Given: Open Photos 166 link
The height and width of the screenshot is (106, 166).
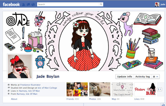Looking at the screenshot, I should tap(95, 99).
